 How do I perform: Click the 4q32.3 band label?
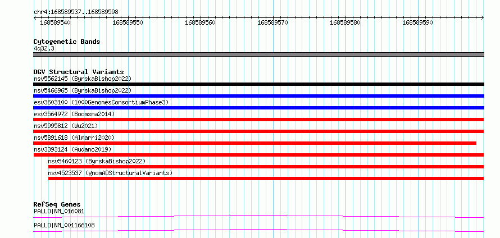tap(44, 48)
